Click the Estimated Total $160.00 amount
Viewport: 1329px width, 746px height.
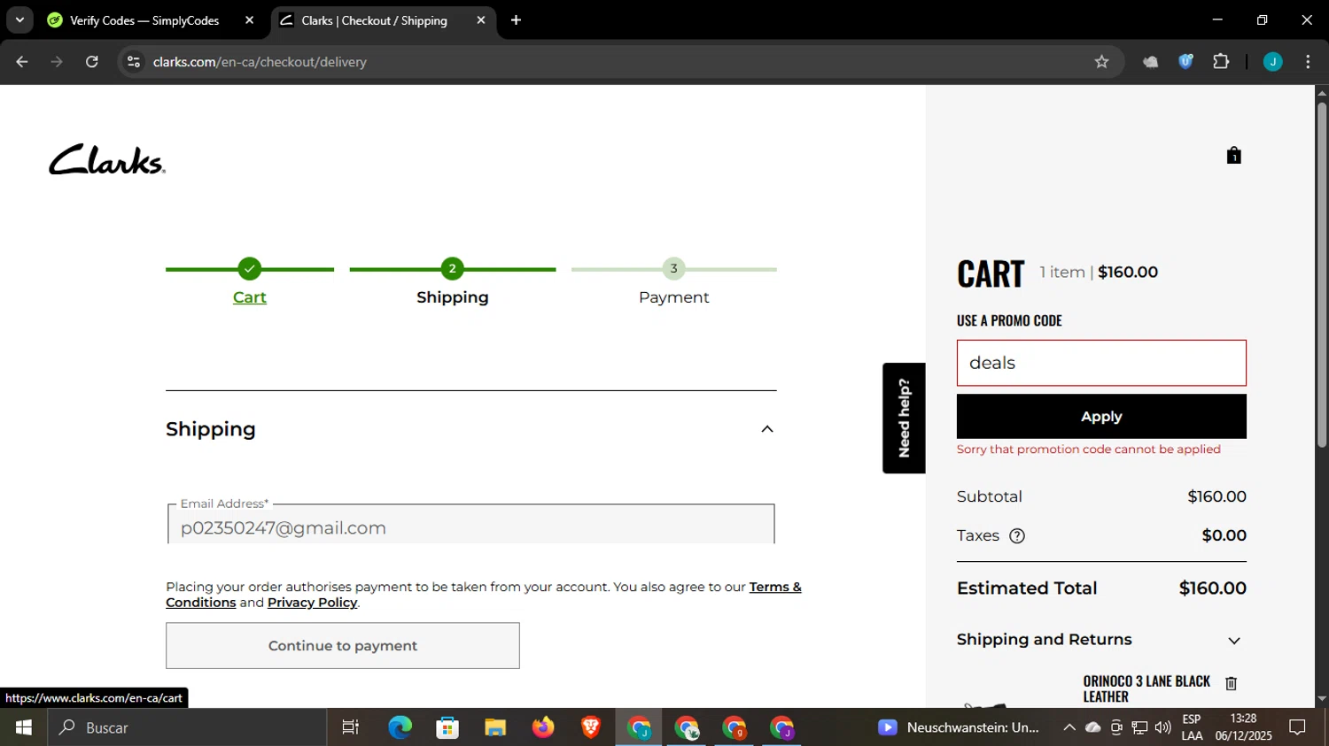point(1212,588)
